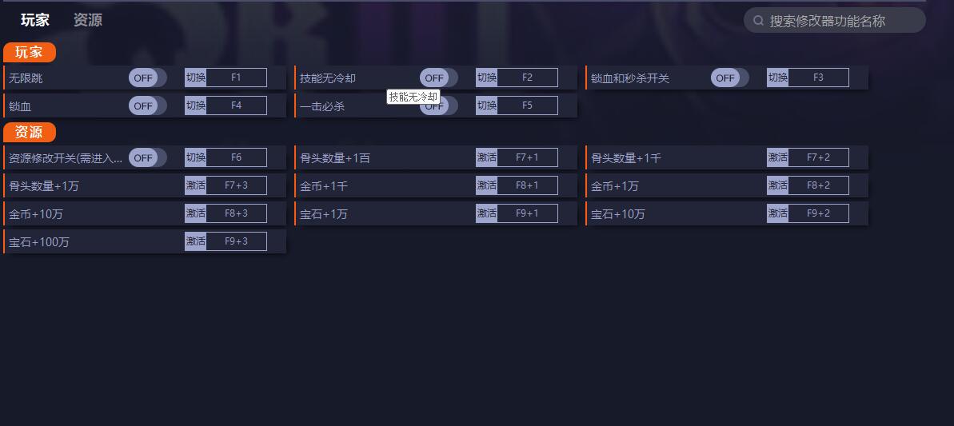
Task: Activate 金币+1万 with 激活 button
Action: pyautogui.click(x=777, y=185)
